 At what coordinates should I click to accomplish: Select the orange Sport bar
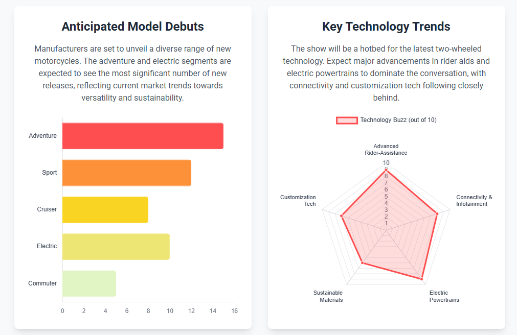127,173
